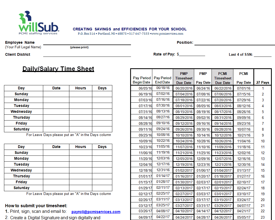The height and width of the screenshot is (220, 275).
Task: Click the Employee Name entry line
Action: click(87, 43)
